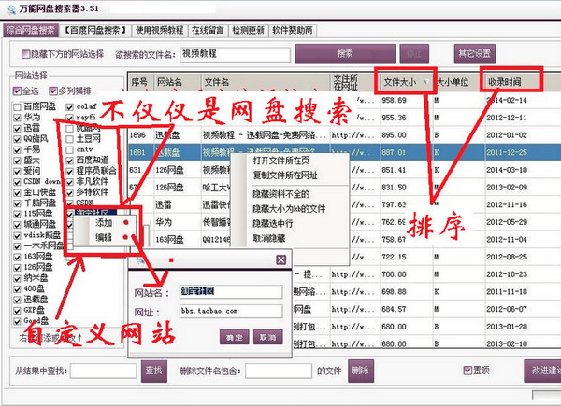Uncheck the 迅雷 site checkbox
Image resolution: width=561 pixels, height=406 pixels.
pyautogui.click(x=17, y=128)
